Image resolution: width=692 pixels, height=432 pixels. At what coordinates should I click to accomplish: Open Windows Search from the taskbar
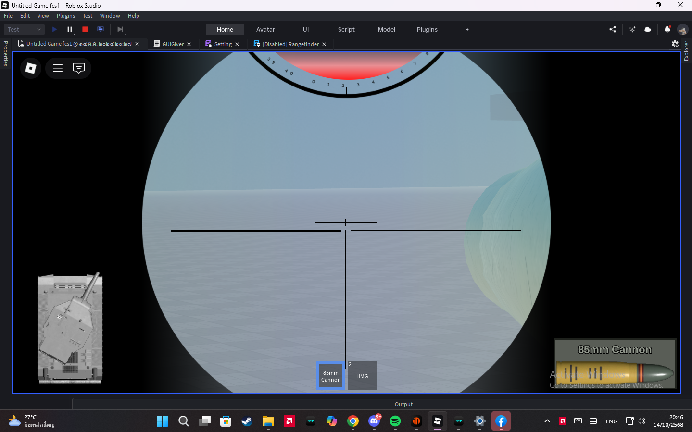[x=184, y=421]
